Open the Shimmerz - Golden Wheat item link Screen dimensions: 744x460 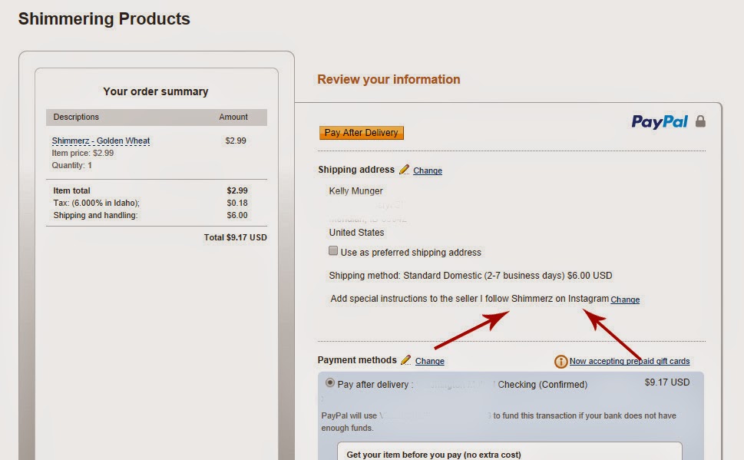(x=101, y=141)
